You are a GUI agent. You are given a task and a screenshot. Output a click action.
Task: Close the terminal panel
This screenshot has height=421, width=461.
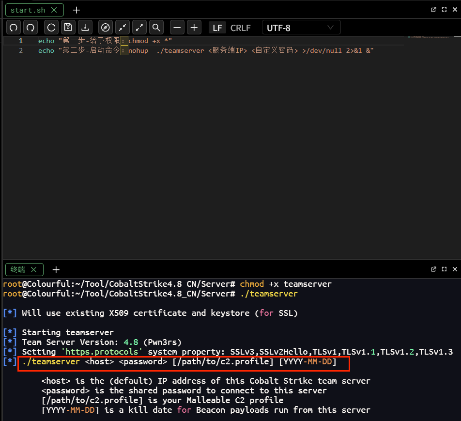455,269
